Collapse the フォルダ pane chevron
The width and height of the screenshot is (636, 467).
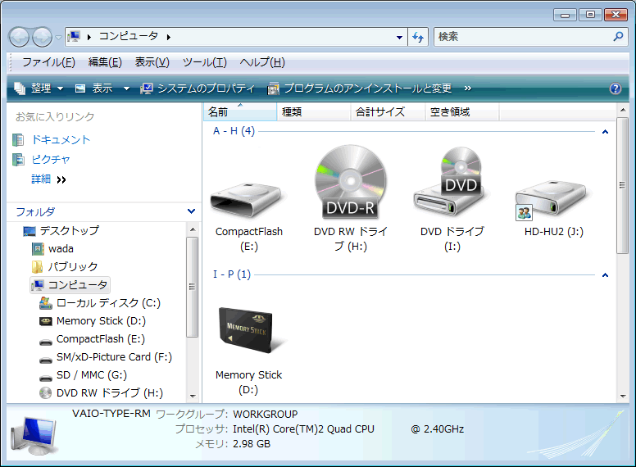(191, 211)
